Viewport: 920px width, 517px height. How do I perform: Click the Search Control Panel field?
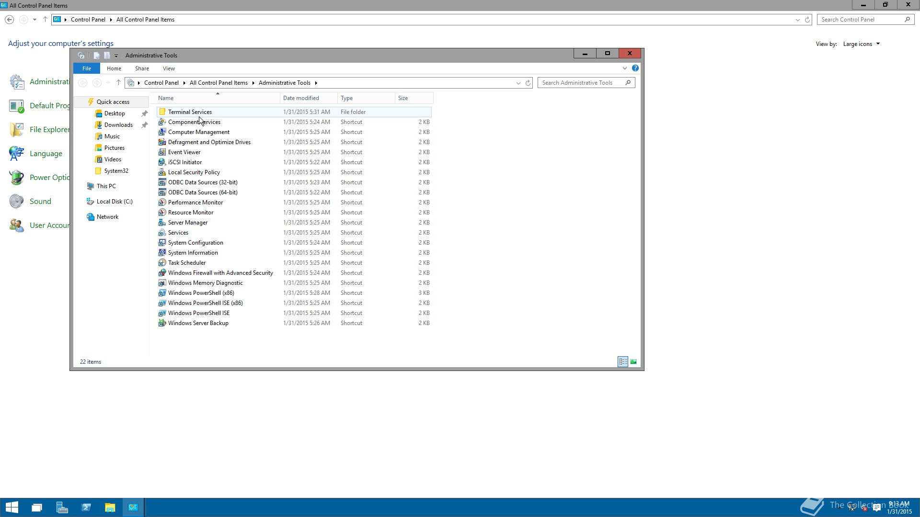[x=865, y=20]
